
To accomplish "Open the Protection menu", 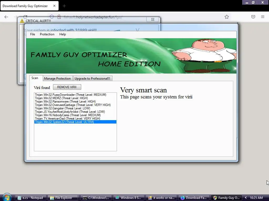I will pyautogui.click(x=47, y=34).
